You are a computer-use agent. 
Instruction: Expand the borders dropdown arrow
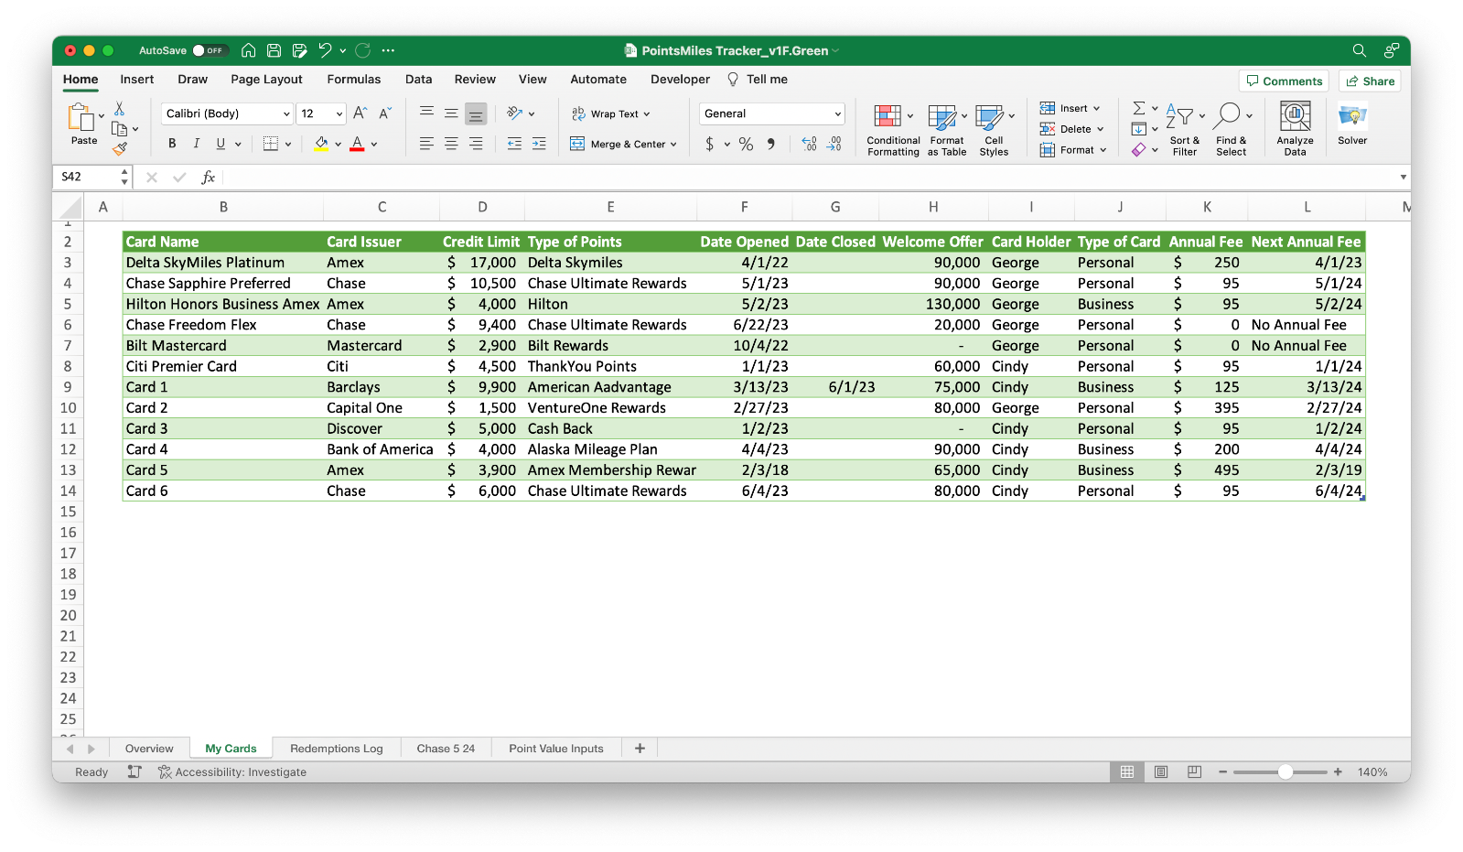[288, 144]
